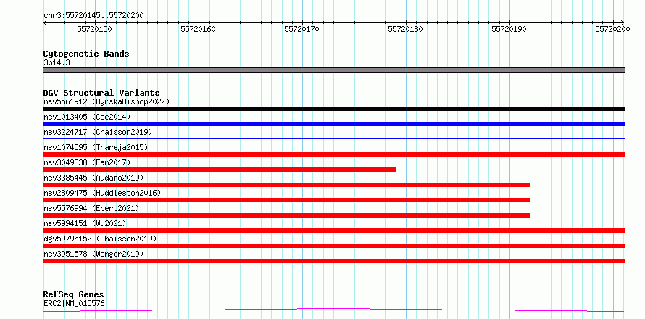Click the chr3:55720145..55720200 region label
The image size is (645, 319).
(x=93, y=15)
